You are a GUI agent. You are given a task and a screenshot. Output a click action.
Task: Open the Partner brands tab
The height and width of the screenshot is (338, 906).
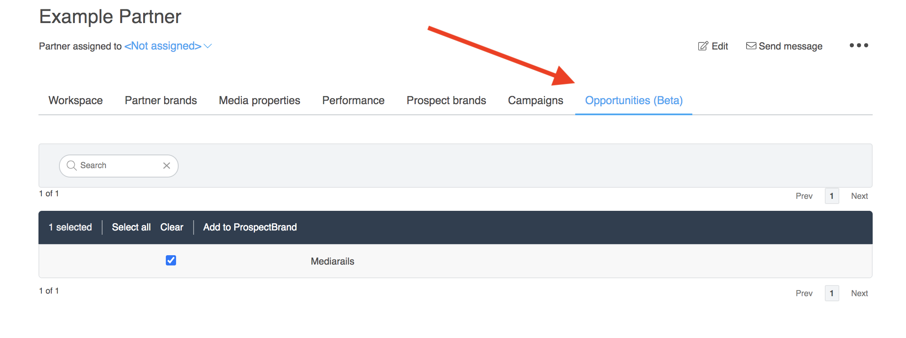point(161,100)
